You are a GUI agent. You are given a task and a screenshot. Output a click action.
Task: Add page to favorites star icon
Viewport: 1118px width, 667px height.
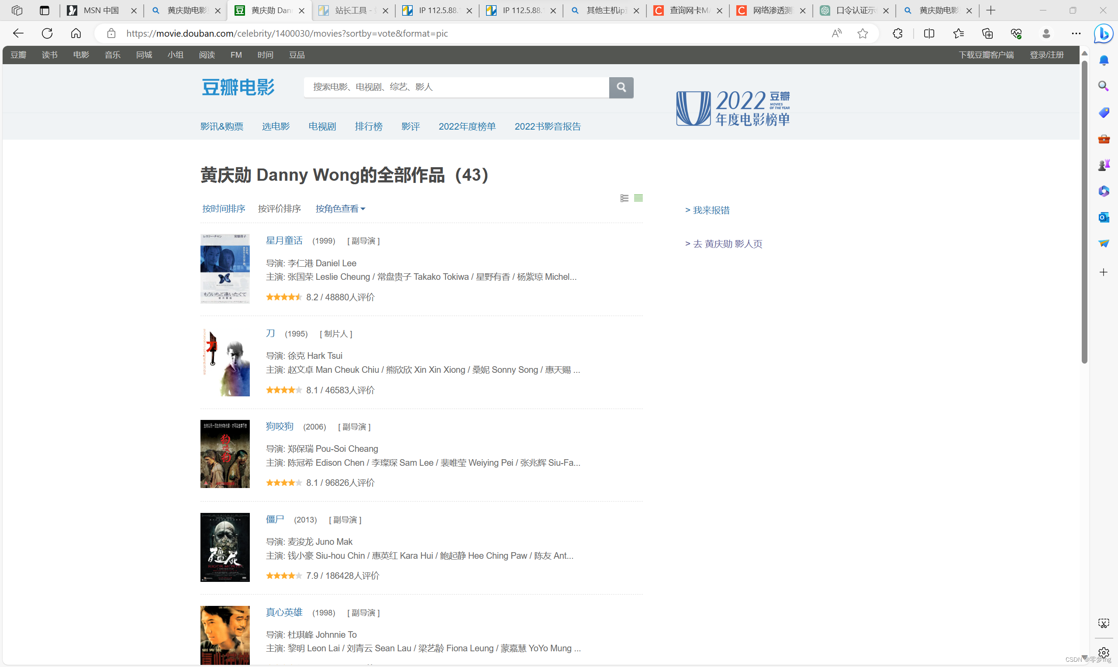click(862, 33)
